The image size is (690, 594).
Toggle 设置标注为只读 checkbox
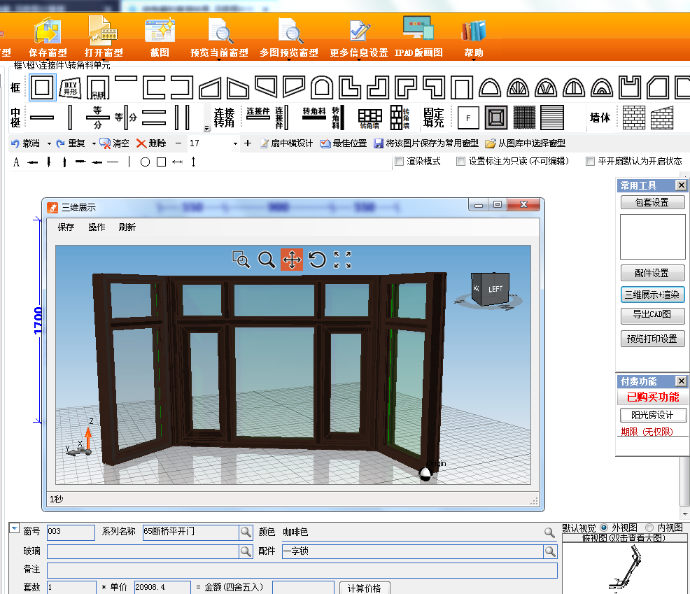pos(460,162)
